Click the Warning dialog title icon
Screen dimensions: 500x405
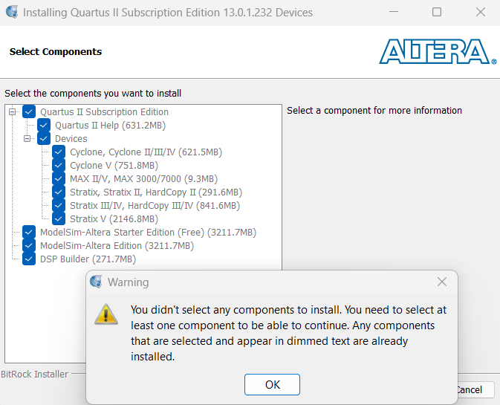click(x=95, y=282)
